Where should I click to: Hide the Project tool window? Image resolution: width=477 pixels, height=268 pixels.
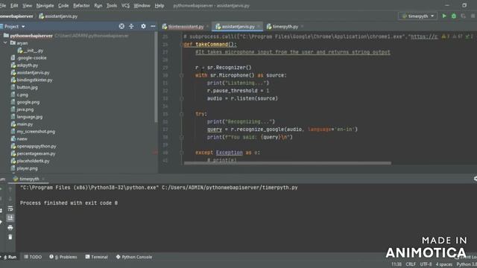[153, 27]
